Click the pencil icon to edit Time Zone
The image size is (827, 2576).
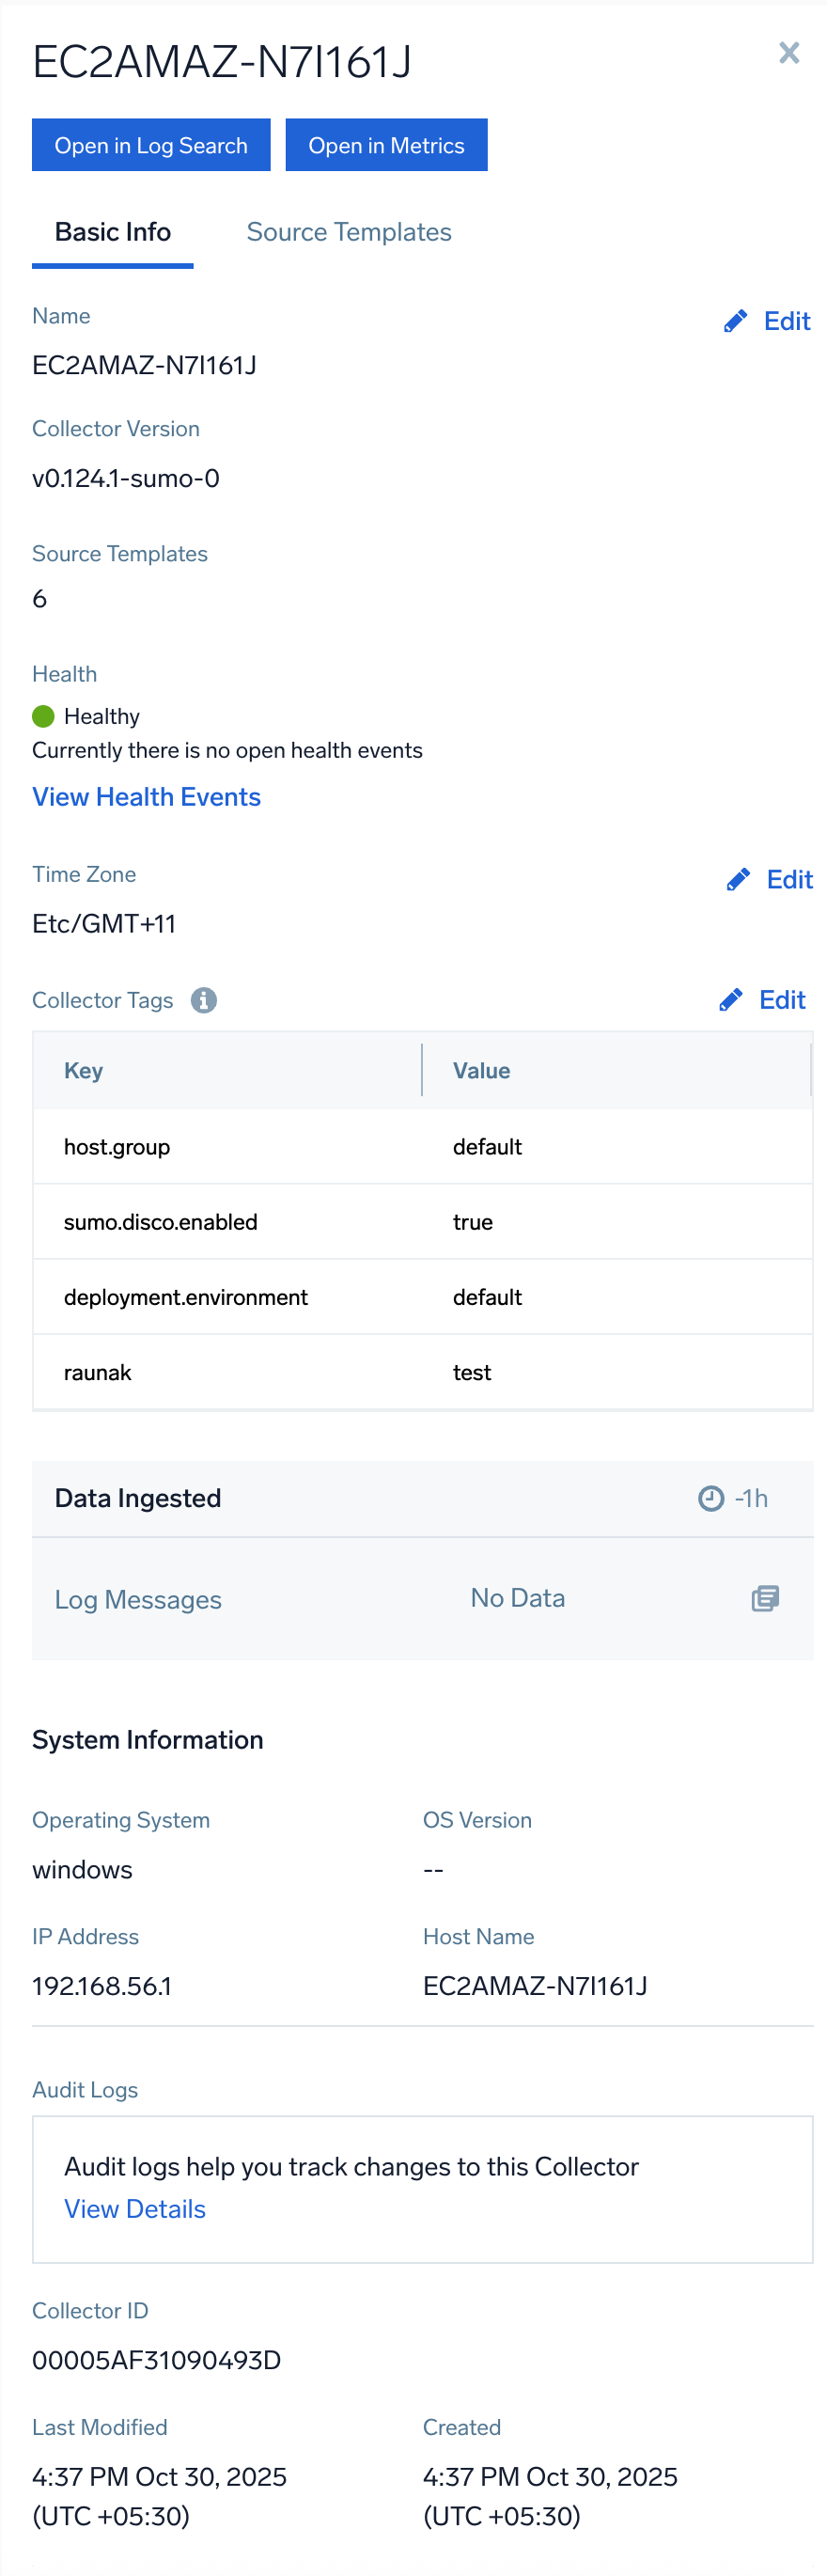(x=739, y=878)
